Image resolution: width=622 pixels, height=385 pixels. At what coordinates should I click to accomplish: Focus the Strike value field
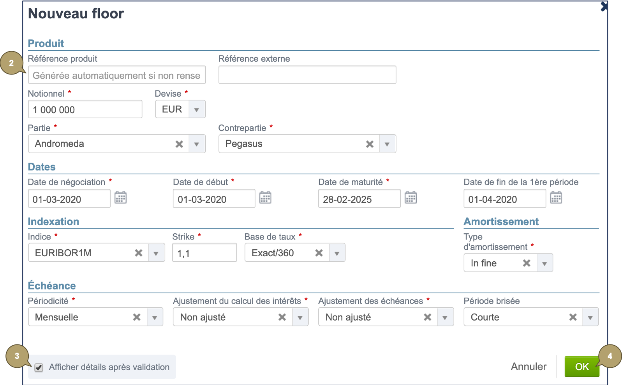pos(204,253)
